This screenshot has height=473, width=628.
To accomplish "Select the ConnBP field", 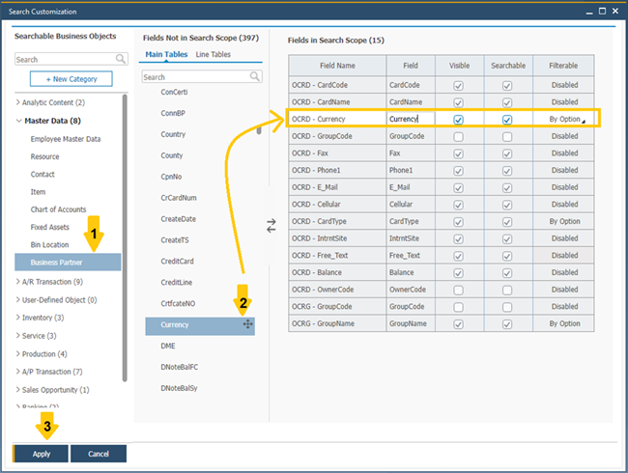I will [173, 113].
